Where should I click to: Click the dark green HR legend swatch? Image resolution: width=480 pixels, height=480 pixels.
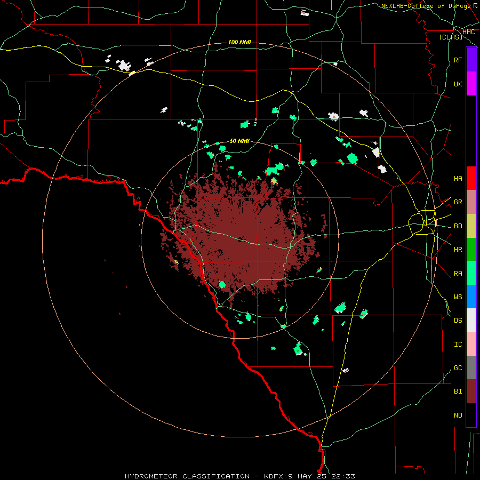click(471, 250)
